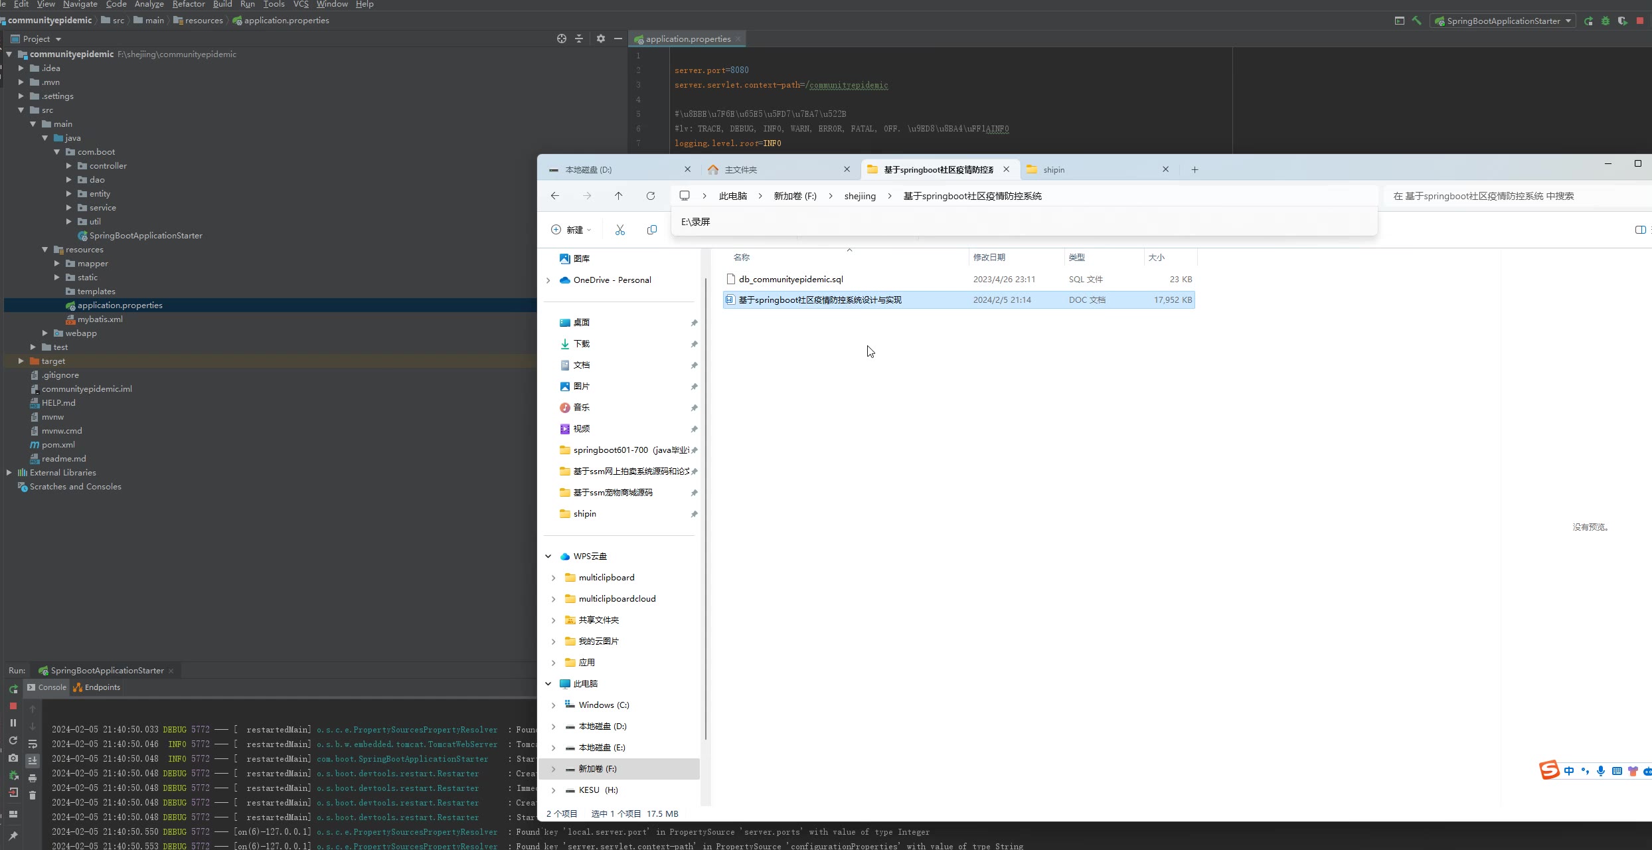The width and height of the screenshot is (1652, 850).
Task: Open the Tools menu
Action: (274, 4)
